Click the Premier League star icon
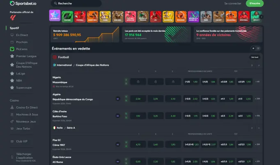Image resolution: width=280 pixels, height=165 pixels. coord(12,56)
